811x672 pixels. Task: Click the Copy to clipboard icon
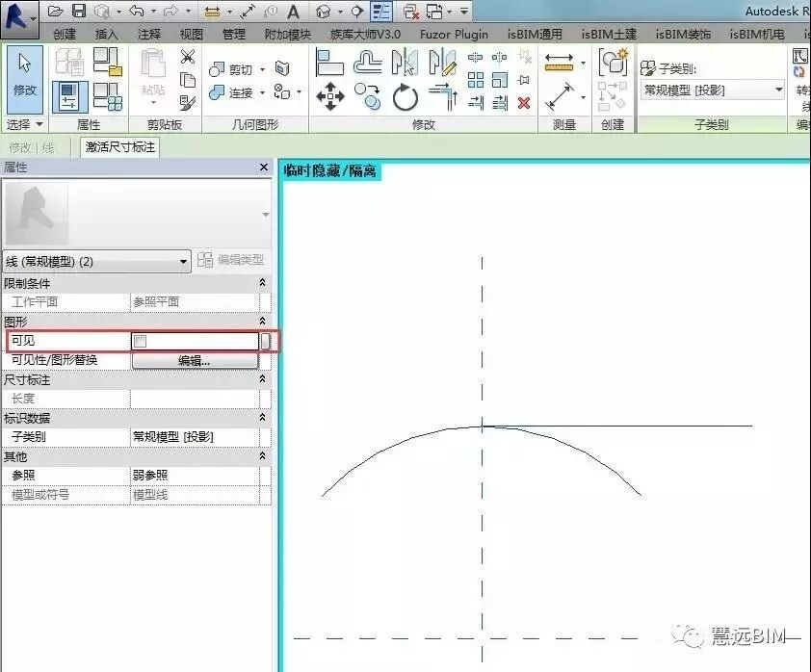pyautogui.click(x=188, y=80)
